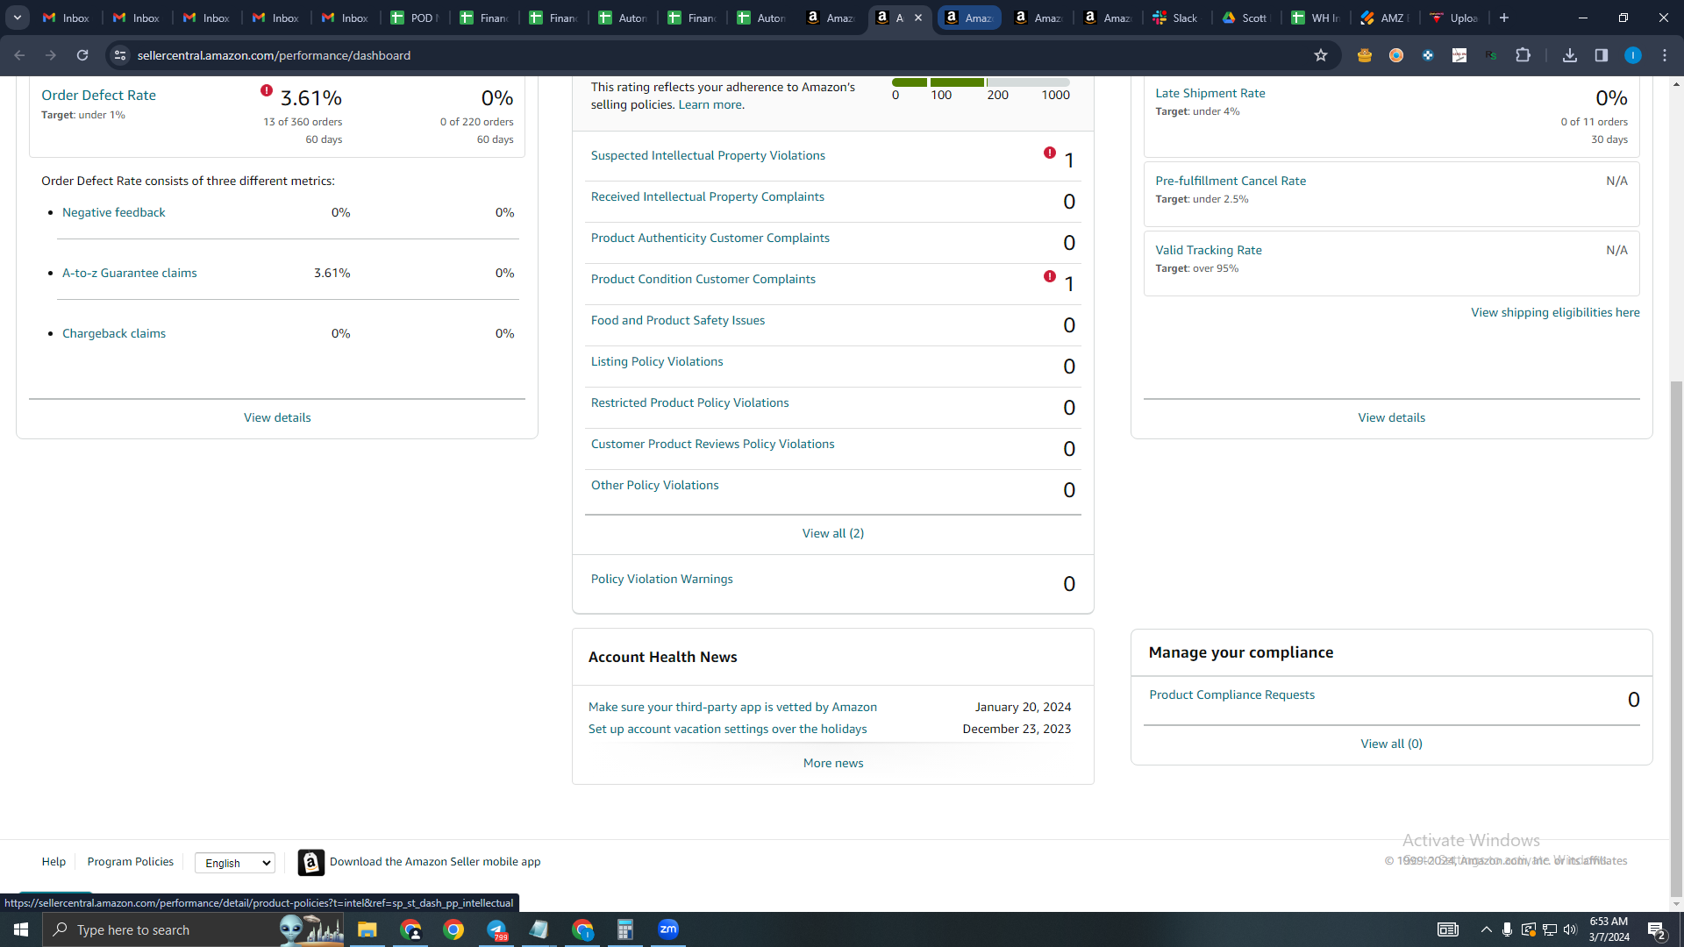Click View all (2) policy issues
Screen dimensions: 1684x947
[833, 533]
